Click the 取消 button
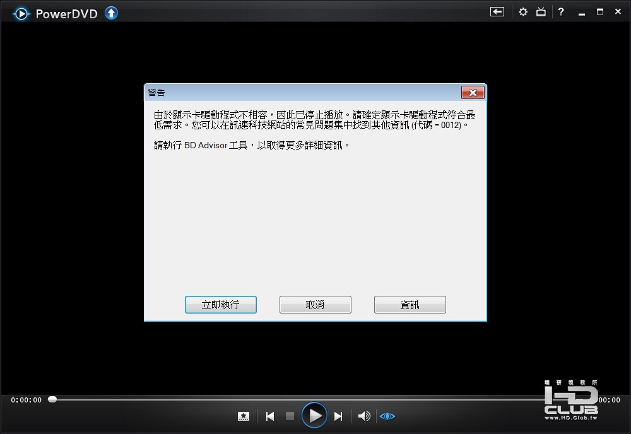 315,305
